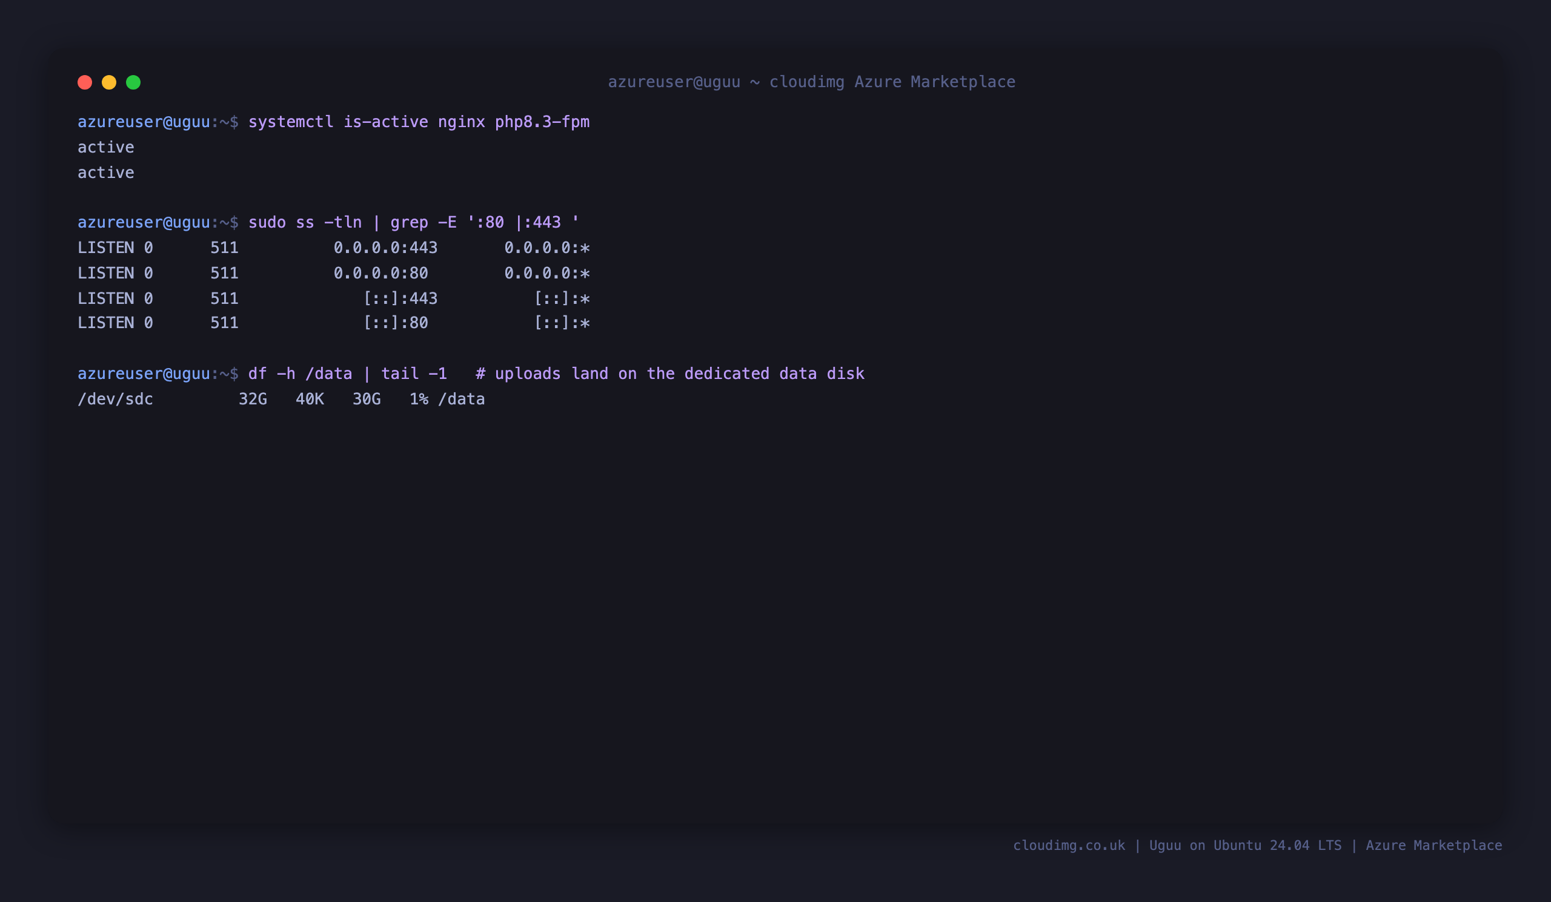Click the local address '[::]:80'
Image resolution: width=1551 pixels, height=902 pixels.
(395, 323)
